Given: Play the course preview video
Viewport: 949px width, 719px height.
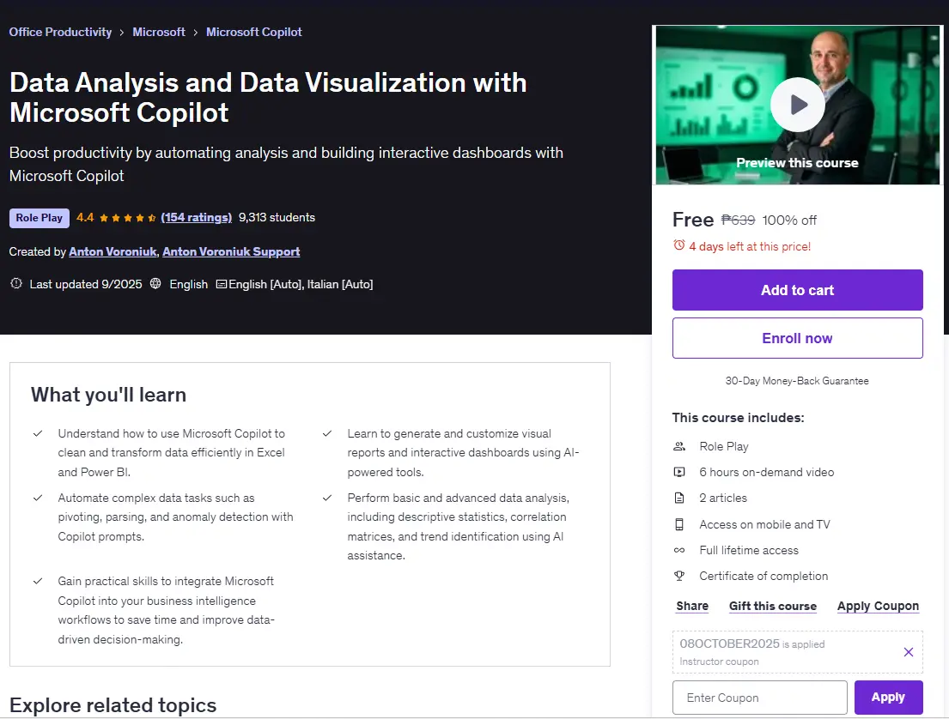Looking at the screenshot, I should point(797,105).
